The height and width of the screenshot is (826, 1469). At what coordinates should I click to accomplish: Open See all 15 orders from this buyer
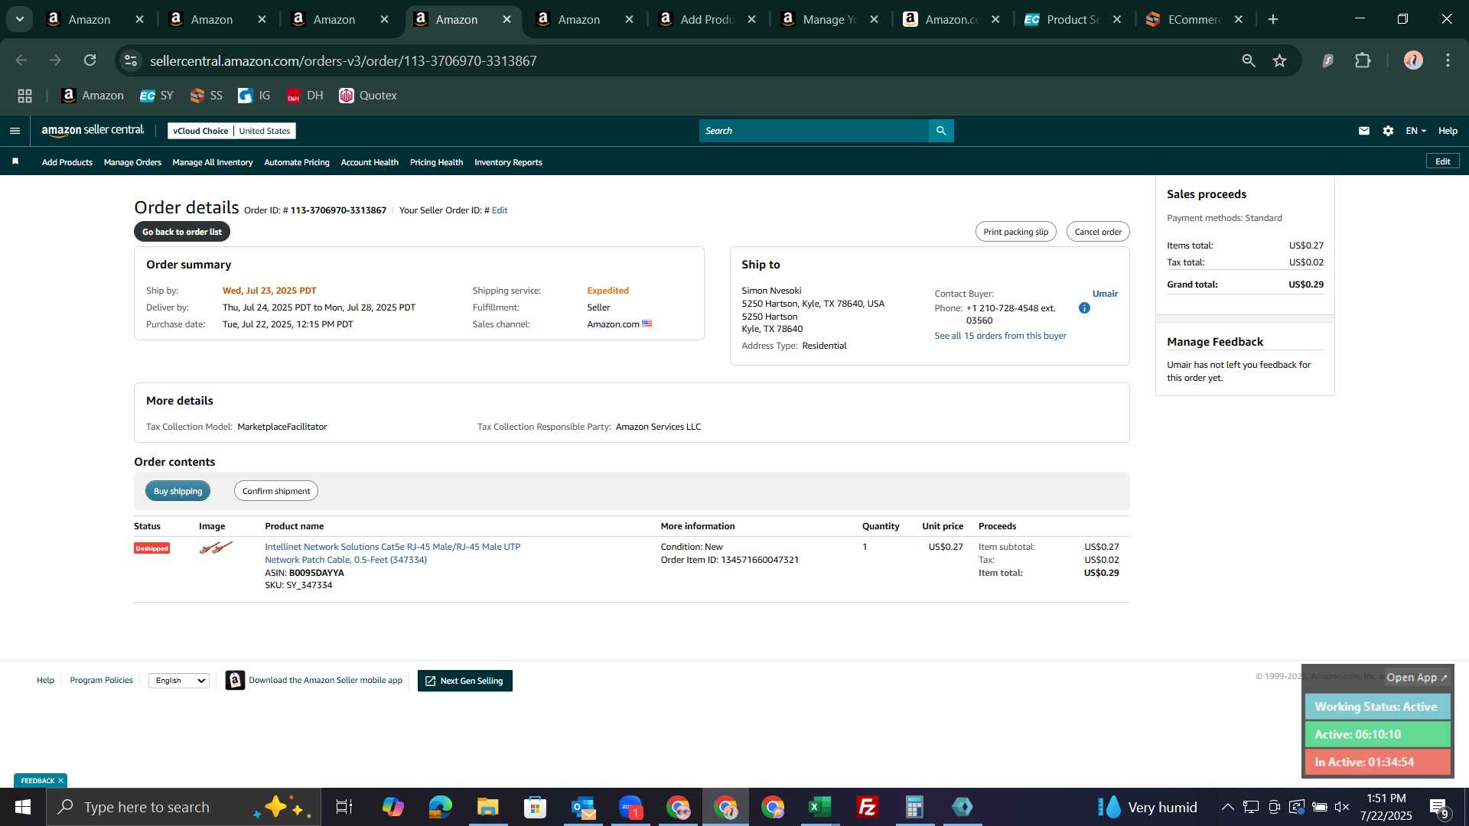(1000, 336)
